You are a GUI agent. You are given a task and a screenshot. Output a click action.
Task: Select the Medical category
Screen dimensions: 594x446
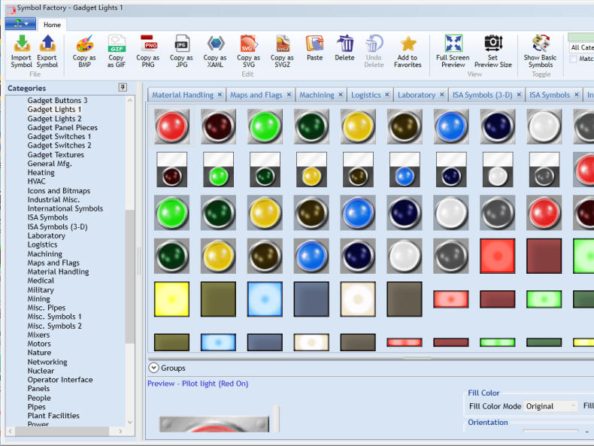point(41,281)
